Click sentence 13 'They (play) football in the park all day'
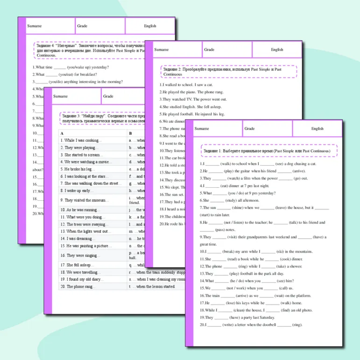 tap(242, 274)
